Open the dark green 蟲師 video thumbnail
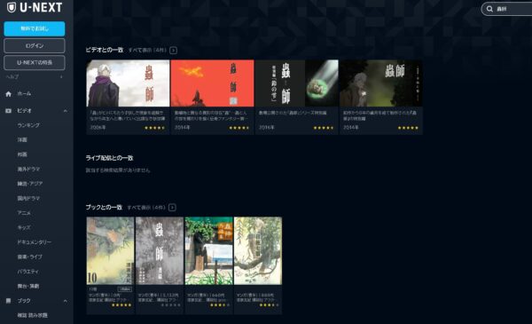This screenshot has width=532, height=324. point(381,83)
